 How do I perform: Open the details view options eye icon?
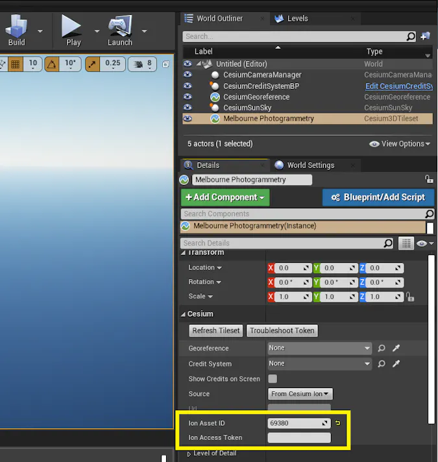point(425,243)
